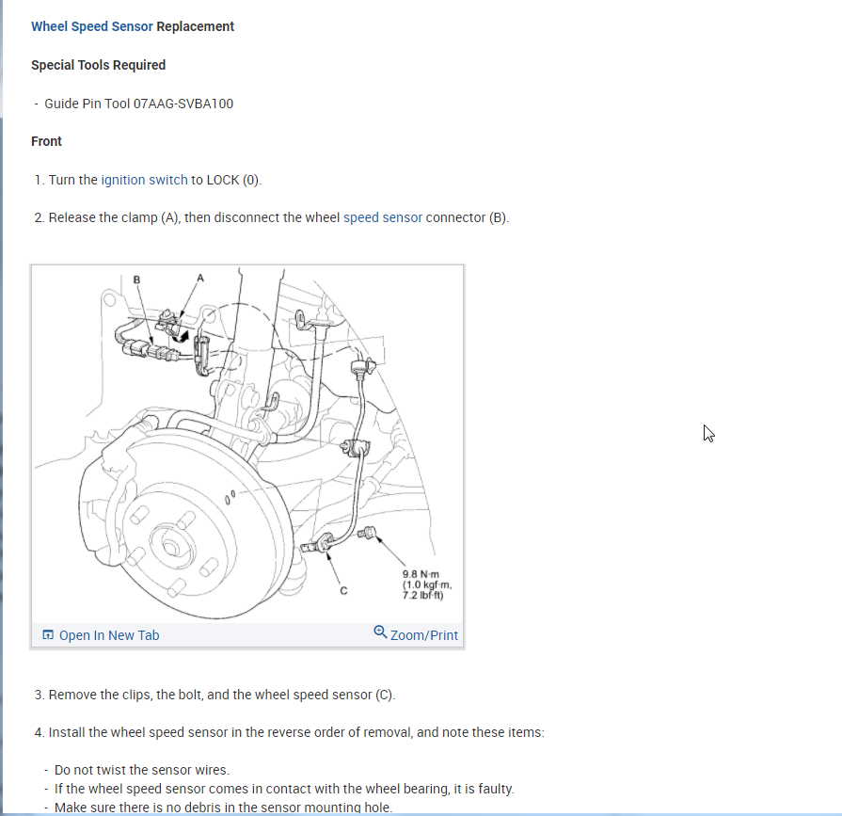This screenshot has width=842, height=816.
Task: Click Zoom/Print link
Action: click(x=423, y=635)
